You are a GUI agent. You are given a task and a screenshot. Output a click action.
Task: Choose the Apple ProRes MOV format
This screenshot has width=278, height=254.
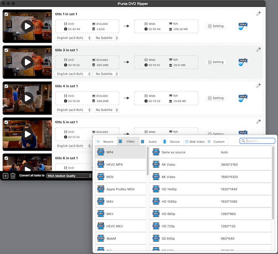click(x=120, y=189)
